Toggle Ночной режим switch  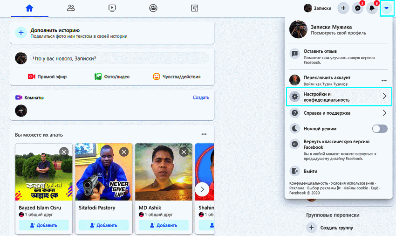[380, 129]
